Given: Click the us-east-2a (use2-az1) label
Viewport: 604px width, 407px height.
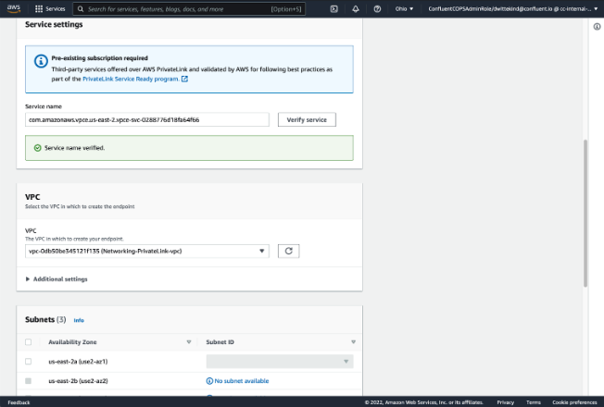Looking at the screenshot, I should coord(78,362).
